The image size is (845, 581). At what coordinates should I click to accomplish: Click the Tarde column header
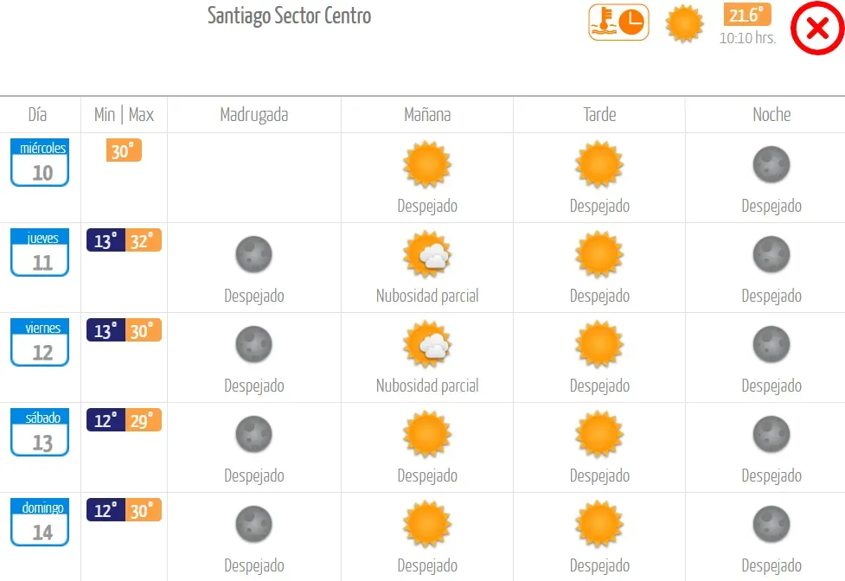[599, 115]
